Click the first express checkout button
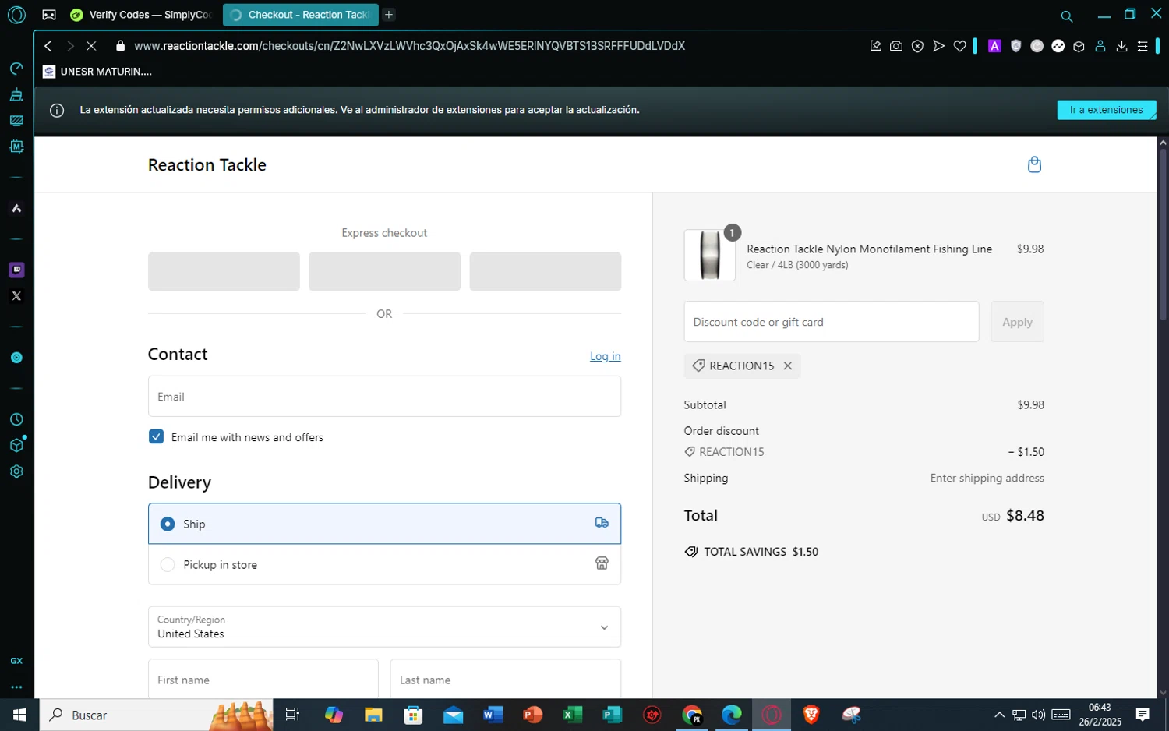 tap(224, 271)
